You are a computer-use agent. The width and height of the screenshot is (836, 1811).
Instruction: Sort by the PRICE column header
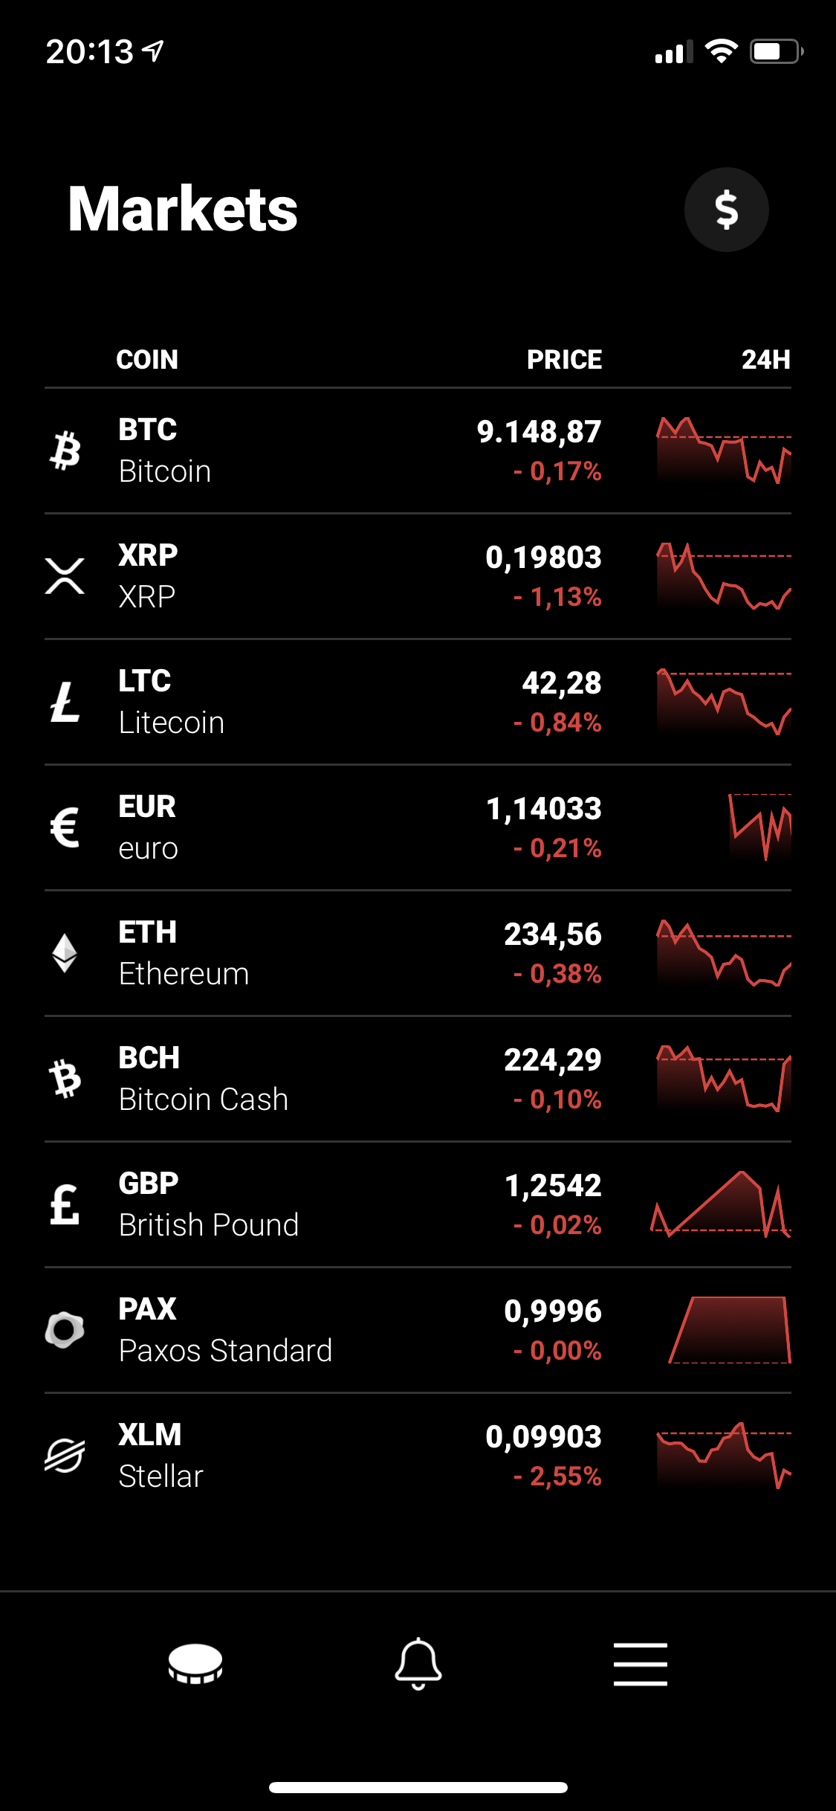(x=564, y=360)
